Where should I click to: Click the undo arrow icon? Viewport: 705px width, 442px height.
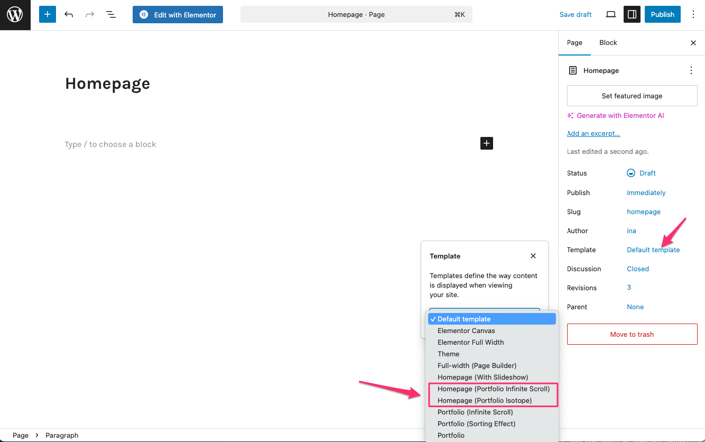69,14
